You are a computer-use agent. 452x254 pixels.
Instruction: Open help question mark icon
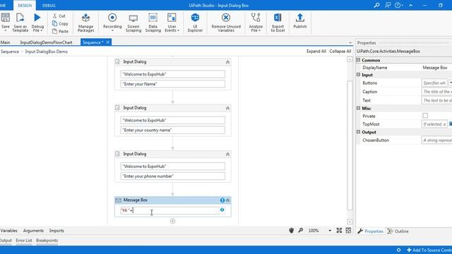click(x=398, y=5)
